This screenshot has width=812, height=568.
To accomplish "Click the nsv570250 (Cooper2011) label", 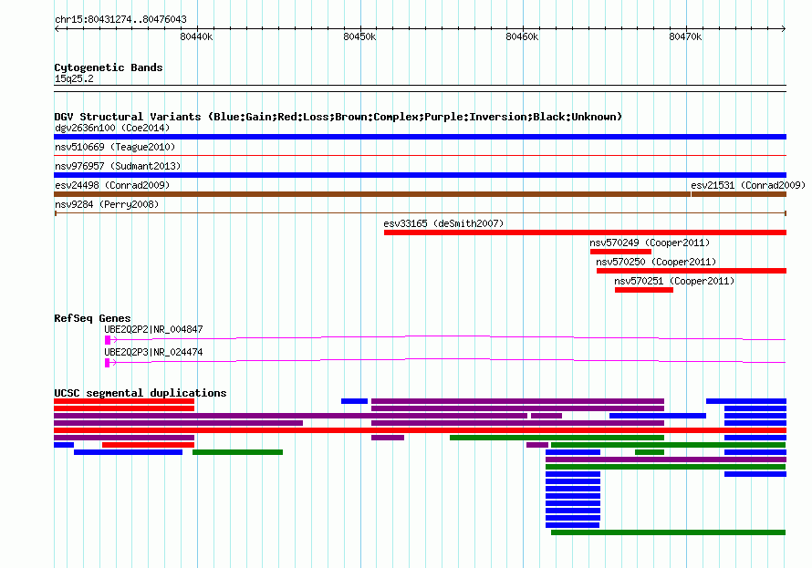I will pyautogui.click(x=656, y=262).
